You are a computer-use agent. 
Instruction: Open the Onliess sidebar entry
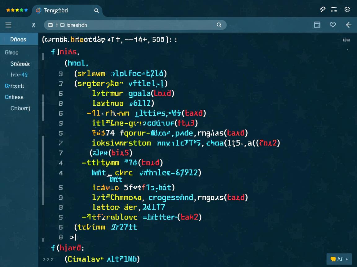point(14,97)
